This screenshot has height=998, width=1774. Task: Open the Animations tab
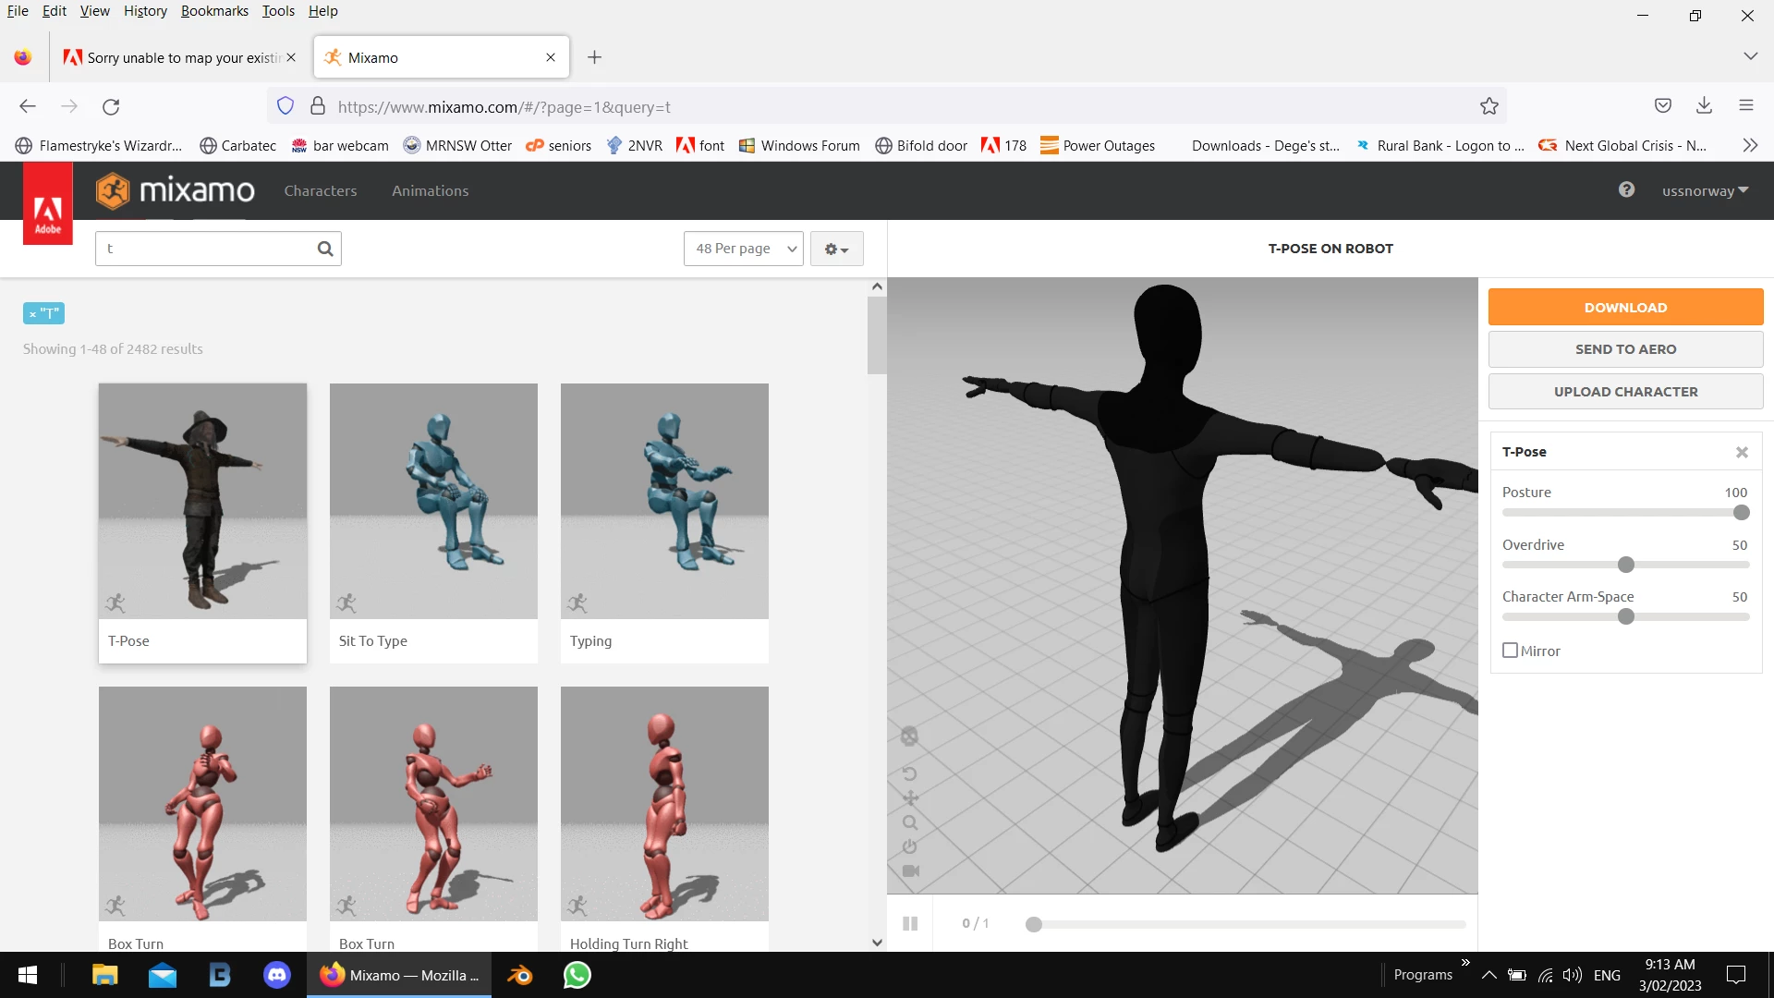coord(430,190)
